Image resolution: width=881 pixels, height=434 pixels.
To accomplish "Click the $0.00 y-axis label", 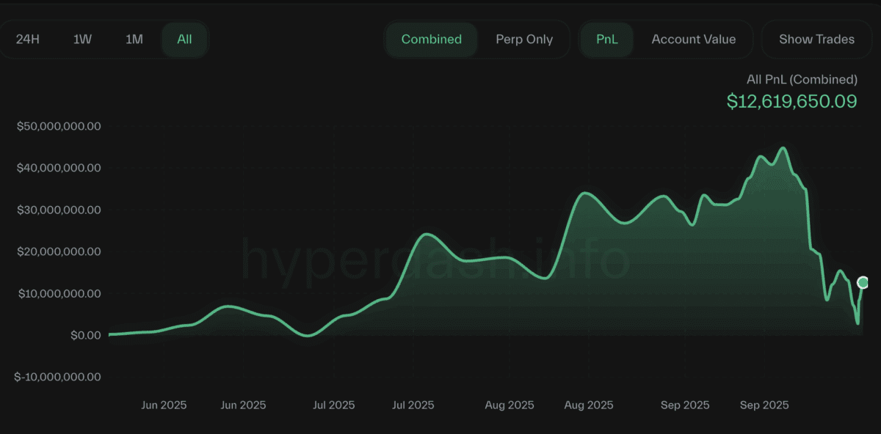I will (85, 335).
